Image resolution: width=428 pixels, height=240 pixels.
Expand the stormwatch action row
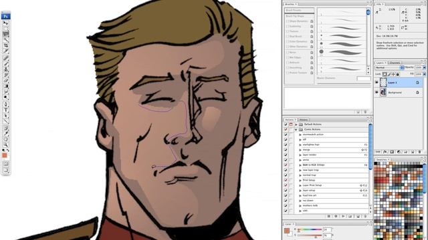pyautogui.click(x=300, y=135)
